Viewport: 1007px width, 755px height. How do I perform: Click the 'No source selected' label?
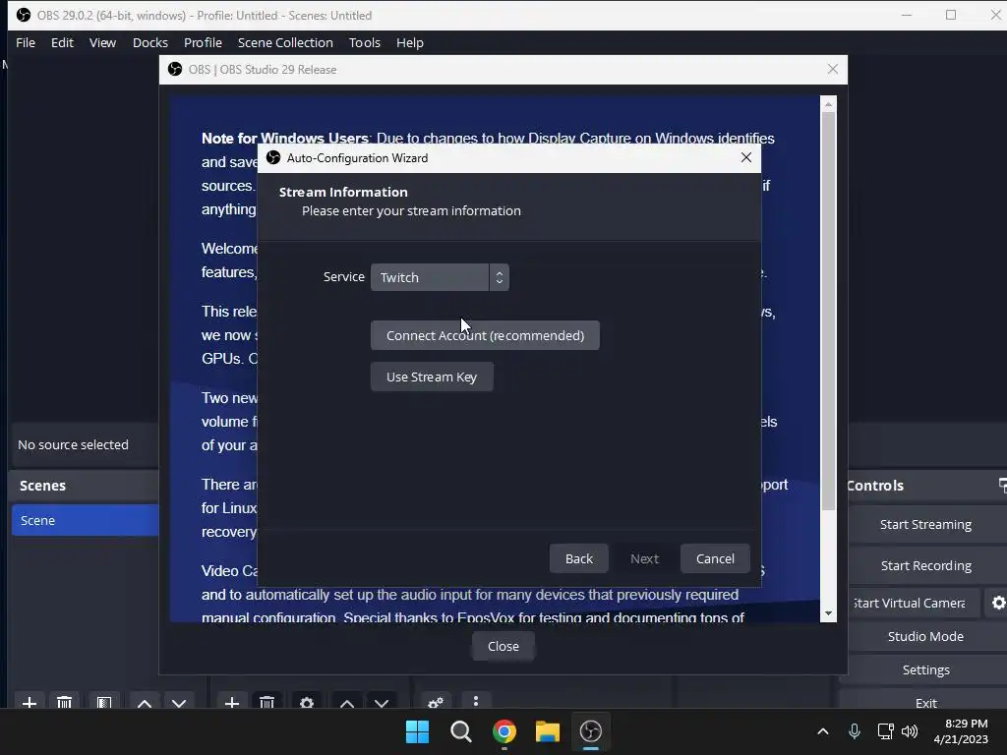(x=73, y=445)
